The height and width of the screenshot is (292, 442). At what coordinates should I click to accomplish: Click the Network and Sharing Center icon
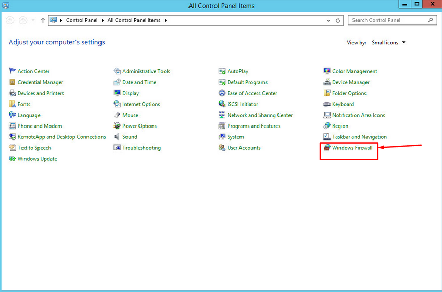point(222,115)
